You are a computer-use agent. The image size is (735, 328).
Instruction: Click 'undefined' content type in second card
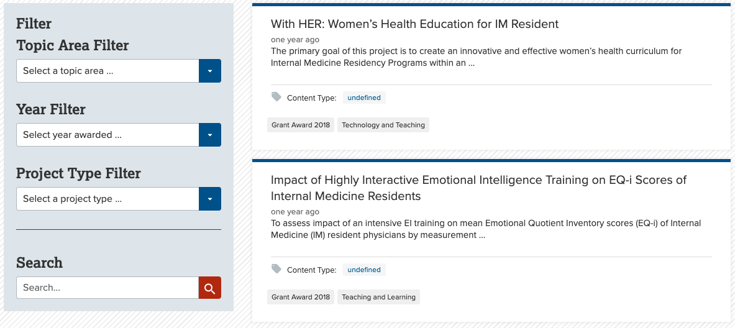coord(364,270)
